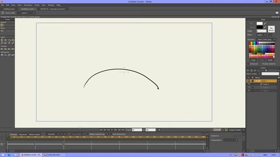Pick a color from the Basic Colors palette
The image size is (280, 157).
pyautogui.click(x=262, y=50)
